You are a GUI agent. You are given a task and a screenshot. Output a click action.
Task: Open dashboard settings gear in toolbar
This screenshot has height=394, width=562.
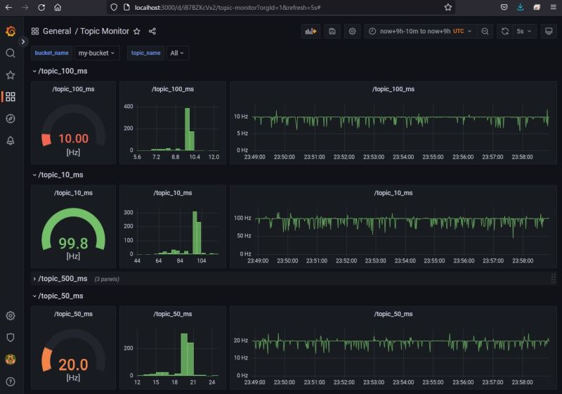(x=353, y=31)
